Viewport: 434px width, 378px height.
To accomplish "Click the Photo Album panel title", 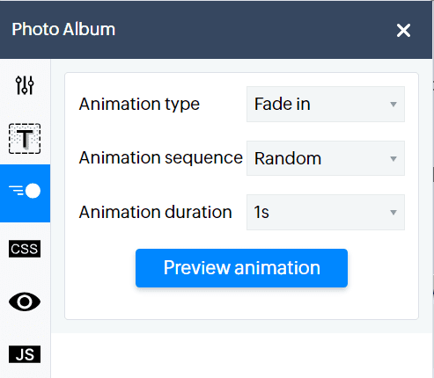I will [63, 29].
